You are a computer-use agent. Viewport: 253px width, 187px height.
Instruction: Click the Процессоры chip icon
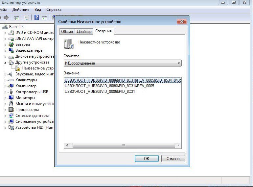[x=11, y=110]
